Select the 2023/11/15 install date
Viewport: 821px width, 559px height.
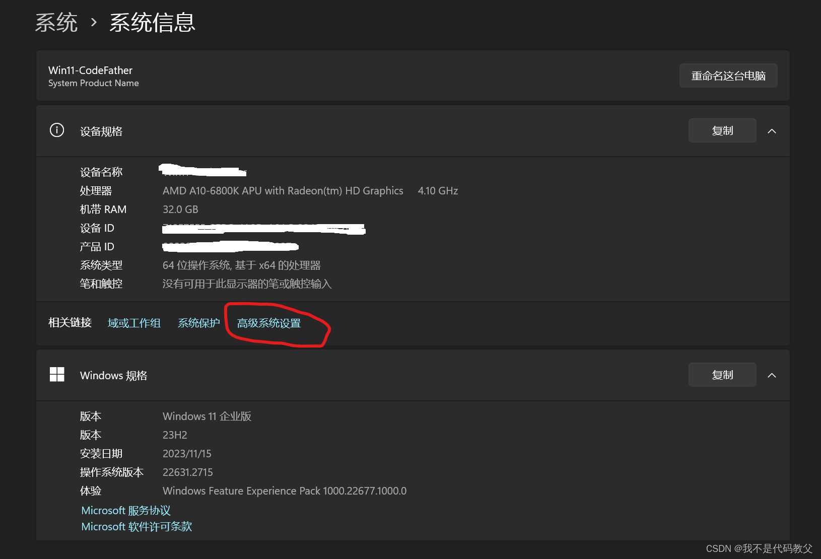click(x=187, y=454)
